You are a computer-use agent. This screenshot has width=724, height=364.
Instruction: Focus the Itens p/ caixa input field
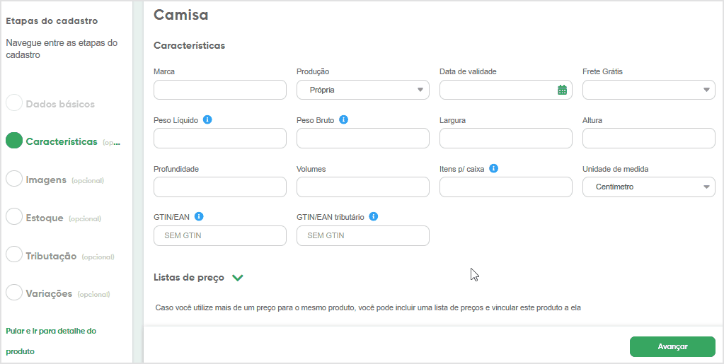point(505,187)
